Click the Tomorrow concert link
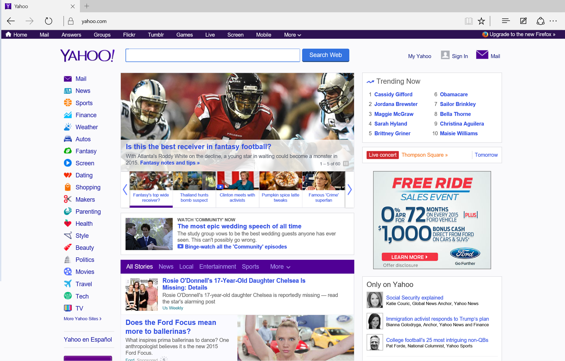Viewport: 565px width, 361px height. coord(486,155)
